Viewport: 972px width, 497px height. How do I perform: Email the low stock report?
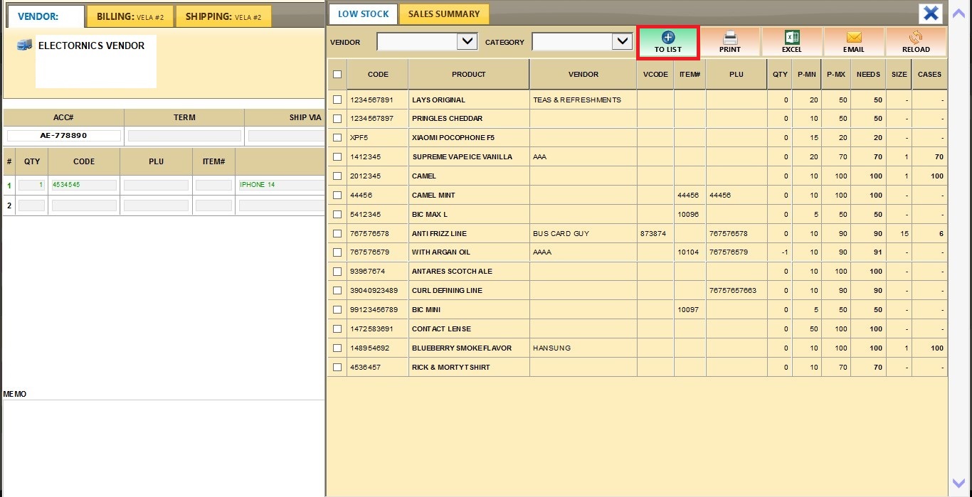point(853,43)
